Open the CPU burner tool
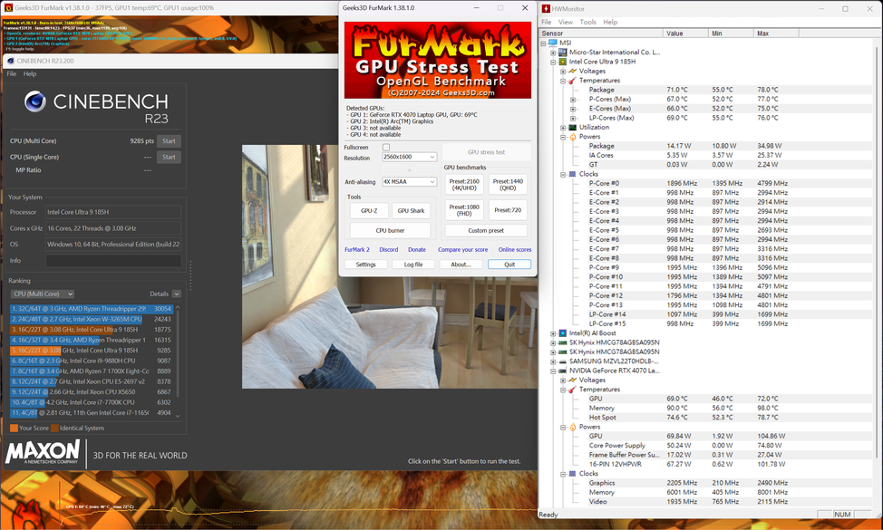883x530 pixels. (x=390, y=230)
